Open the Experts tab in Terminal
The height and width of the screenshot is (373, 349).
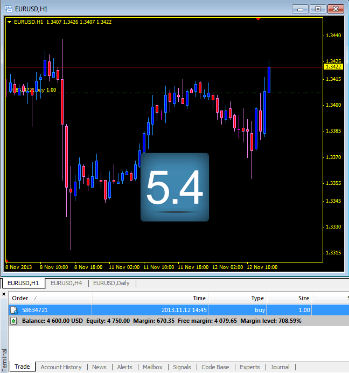click(x=249, y=367)
